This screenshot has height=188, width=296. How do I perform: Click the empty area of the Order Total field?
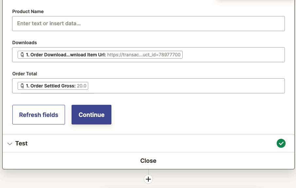point(186,86)
